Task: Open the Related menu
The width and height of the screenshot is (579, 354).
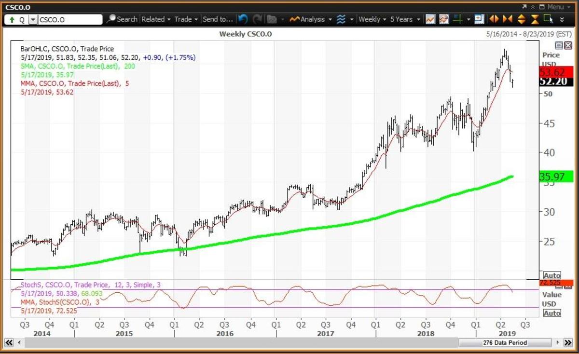Action: click(x=156, y=19)
